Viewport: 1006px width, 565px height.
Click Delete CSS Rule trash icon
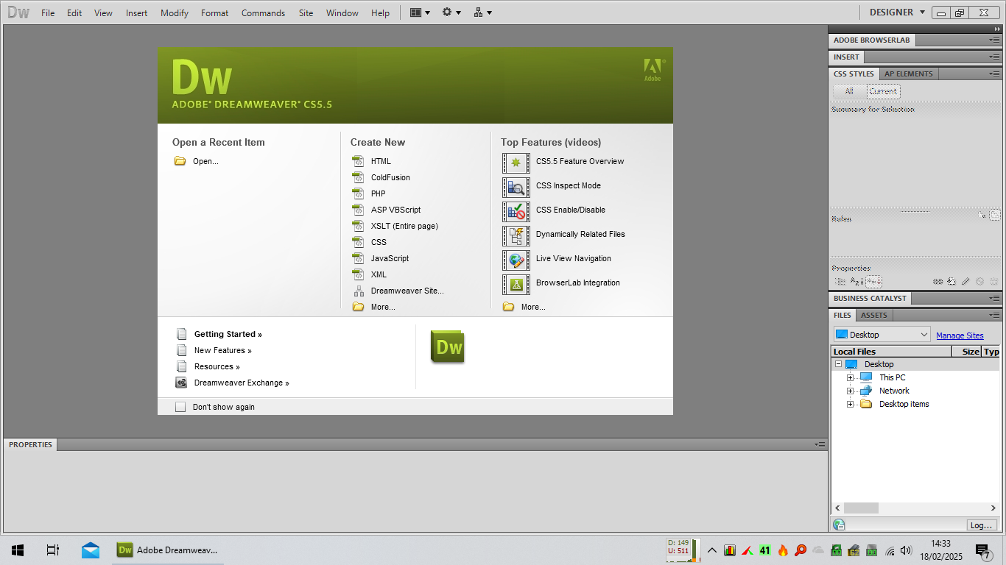click(x=994, y=281)
